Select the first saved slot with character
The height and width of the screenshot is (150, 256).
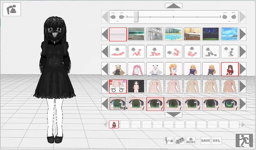click(x=113, y=125)
